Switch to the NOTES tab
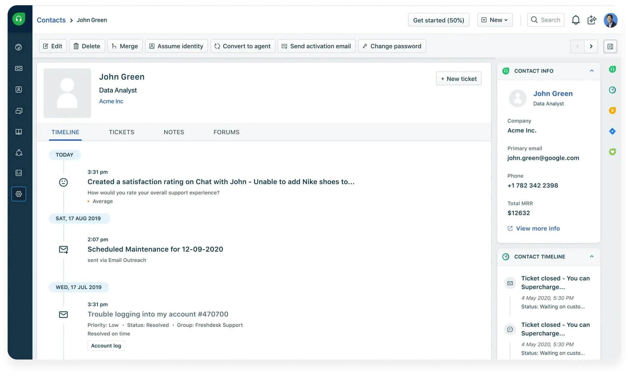Viewport: 629px width, 385px height. (x=173, y=132)
